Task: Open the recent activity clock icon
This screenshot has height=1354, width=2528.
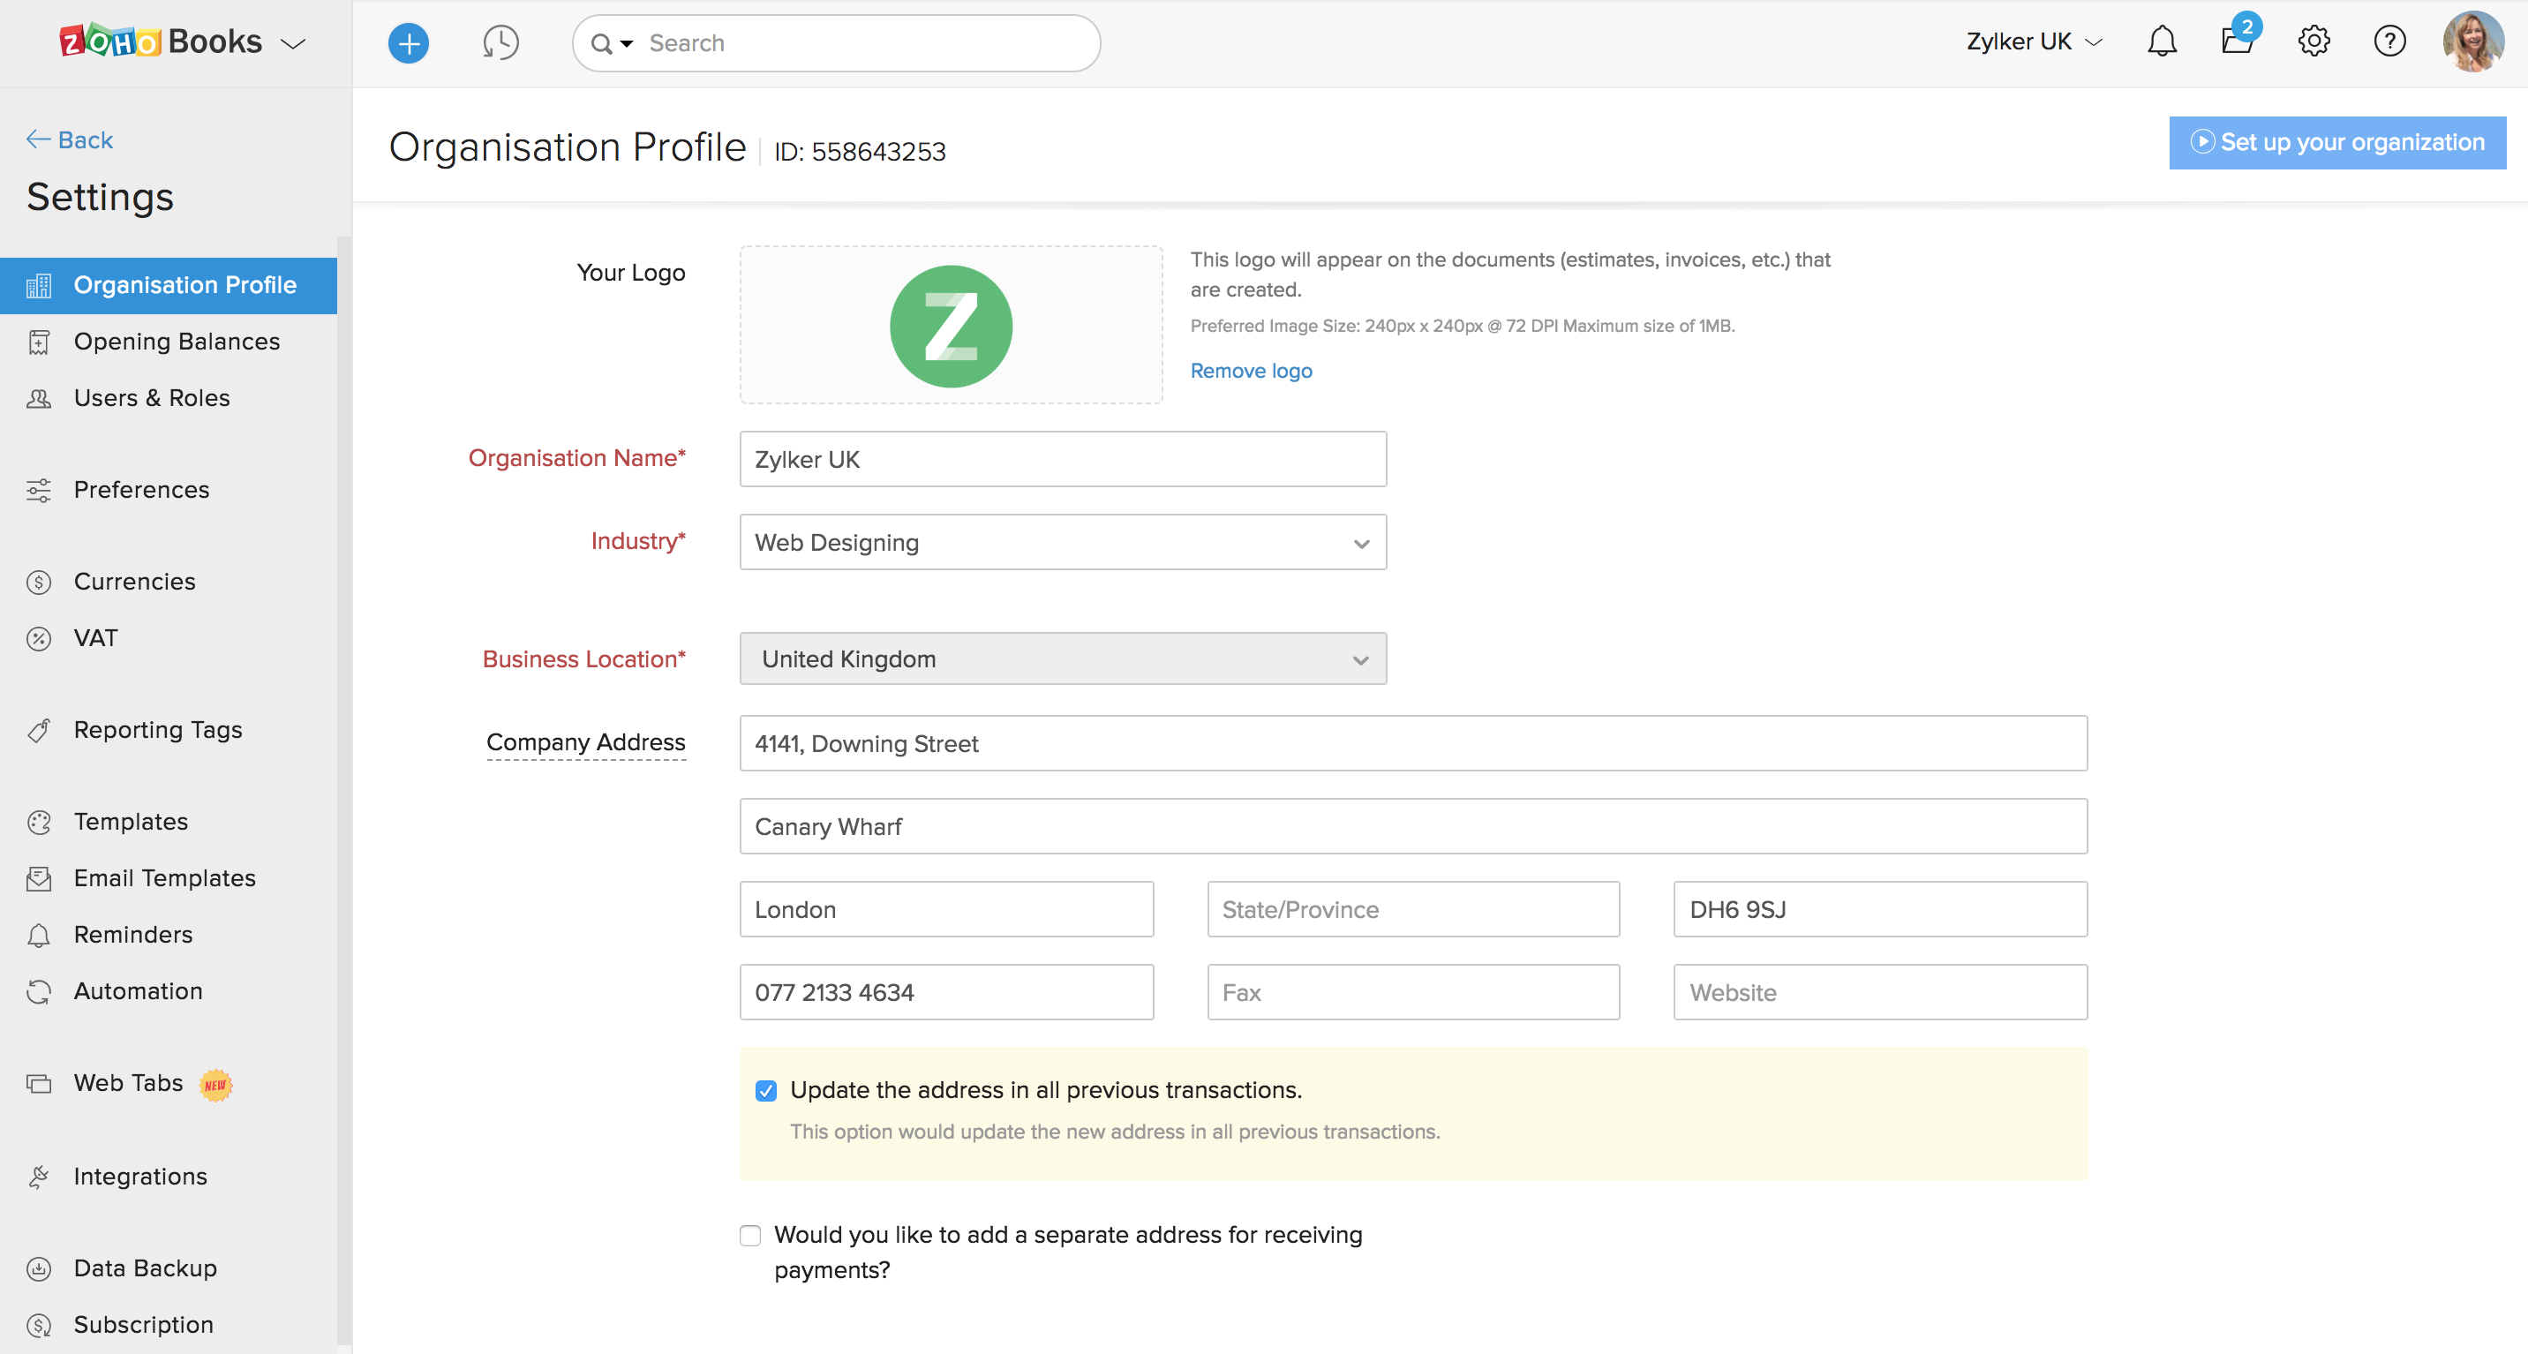Action: (500, 43)
